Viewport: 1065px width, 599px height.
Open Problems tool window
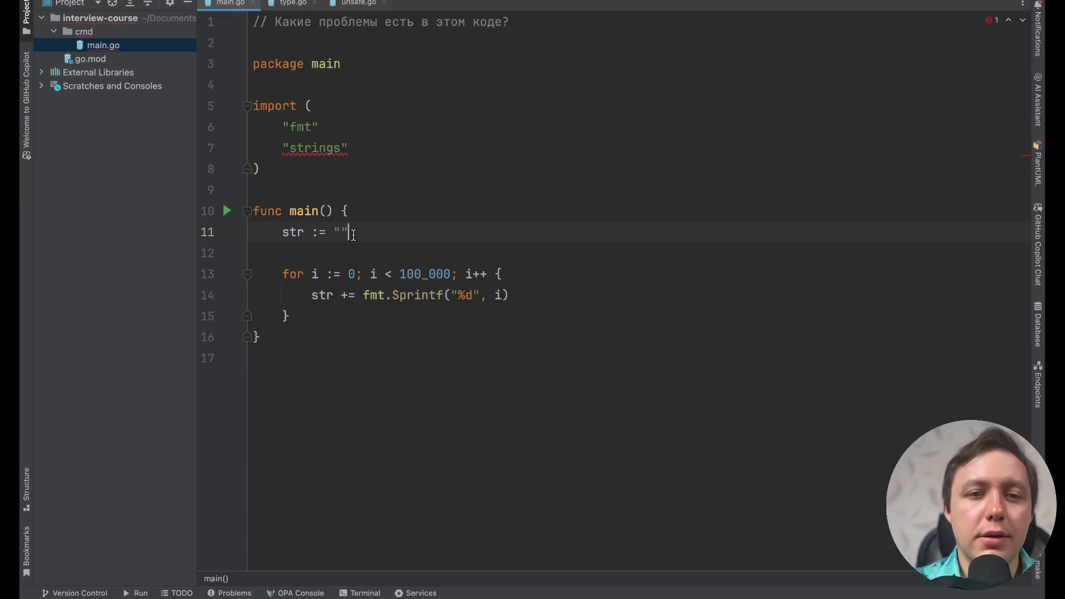point(229,593)
